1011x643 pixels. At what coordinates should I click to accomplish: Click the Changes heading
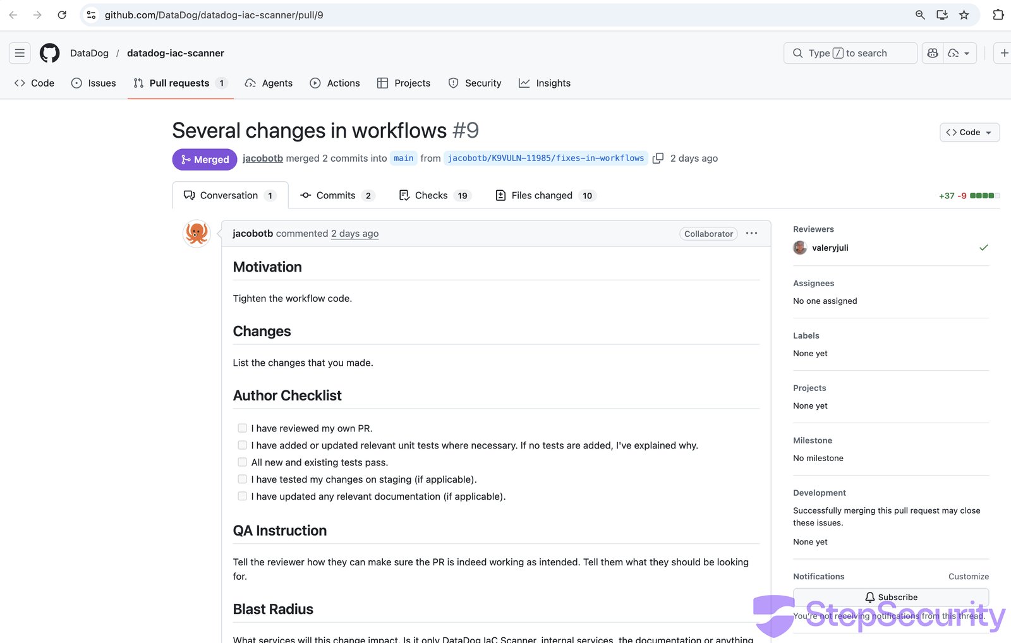click(262, 331)
